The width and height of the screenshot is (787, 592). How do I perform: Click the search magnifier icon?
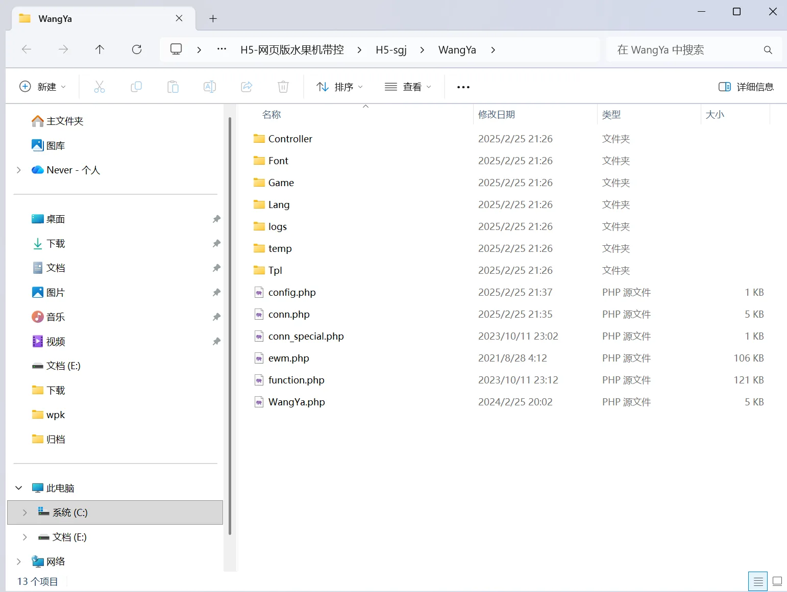(x=768, y=50)
